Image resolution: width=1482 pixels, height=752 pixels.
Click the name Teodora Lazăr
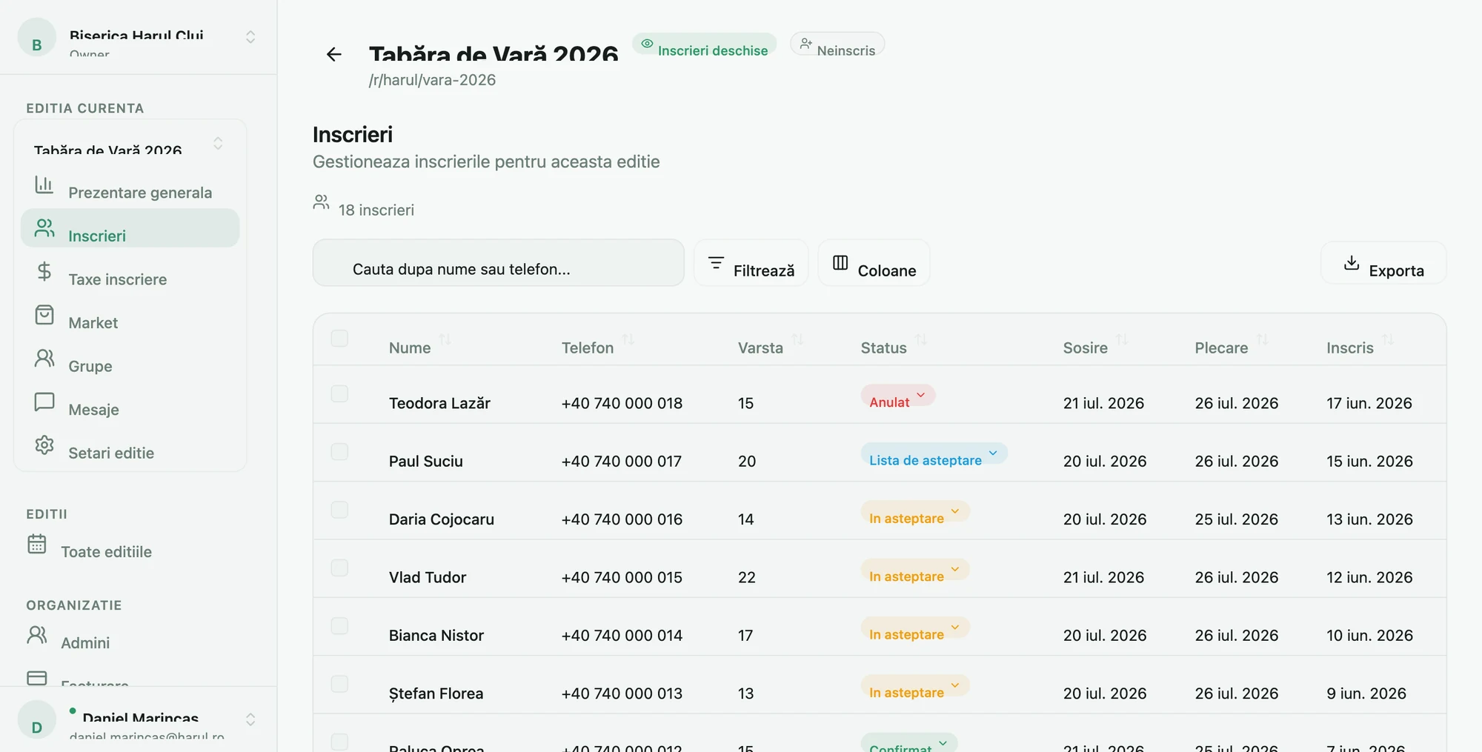(x=439, y=403)
